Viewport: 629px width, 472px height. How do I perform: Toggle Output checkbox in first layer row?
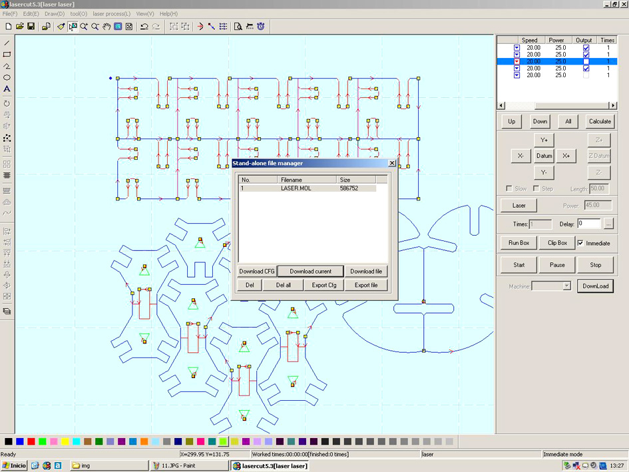(x=586, y=48)
